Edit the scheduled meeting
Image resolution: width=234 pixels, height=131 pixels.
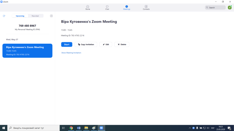[106, 44]
